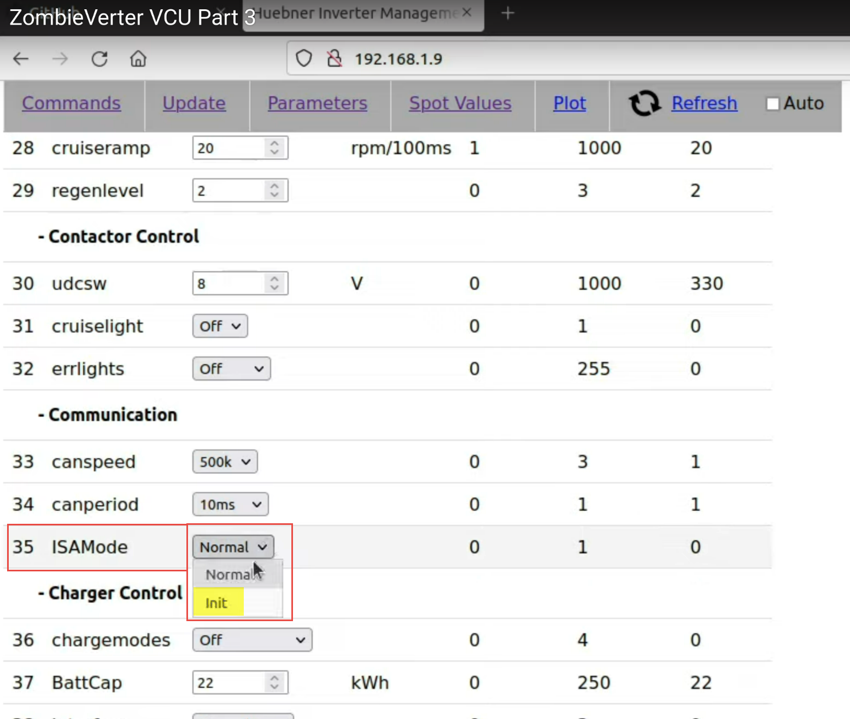Screen dimensions: 850x719
Task: Close the Huebner Inverter Management tab
Action: pyautogui.click(x=466, y=13)
